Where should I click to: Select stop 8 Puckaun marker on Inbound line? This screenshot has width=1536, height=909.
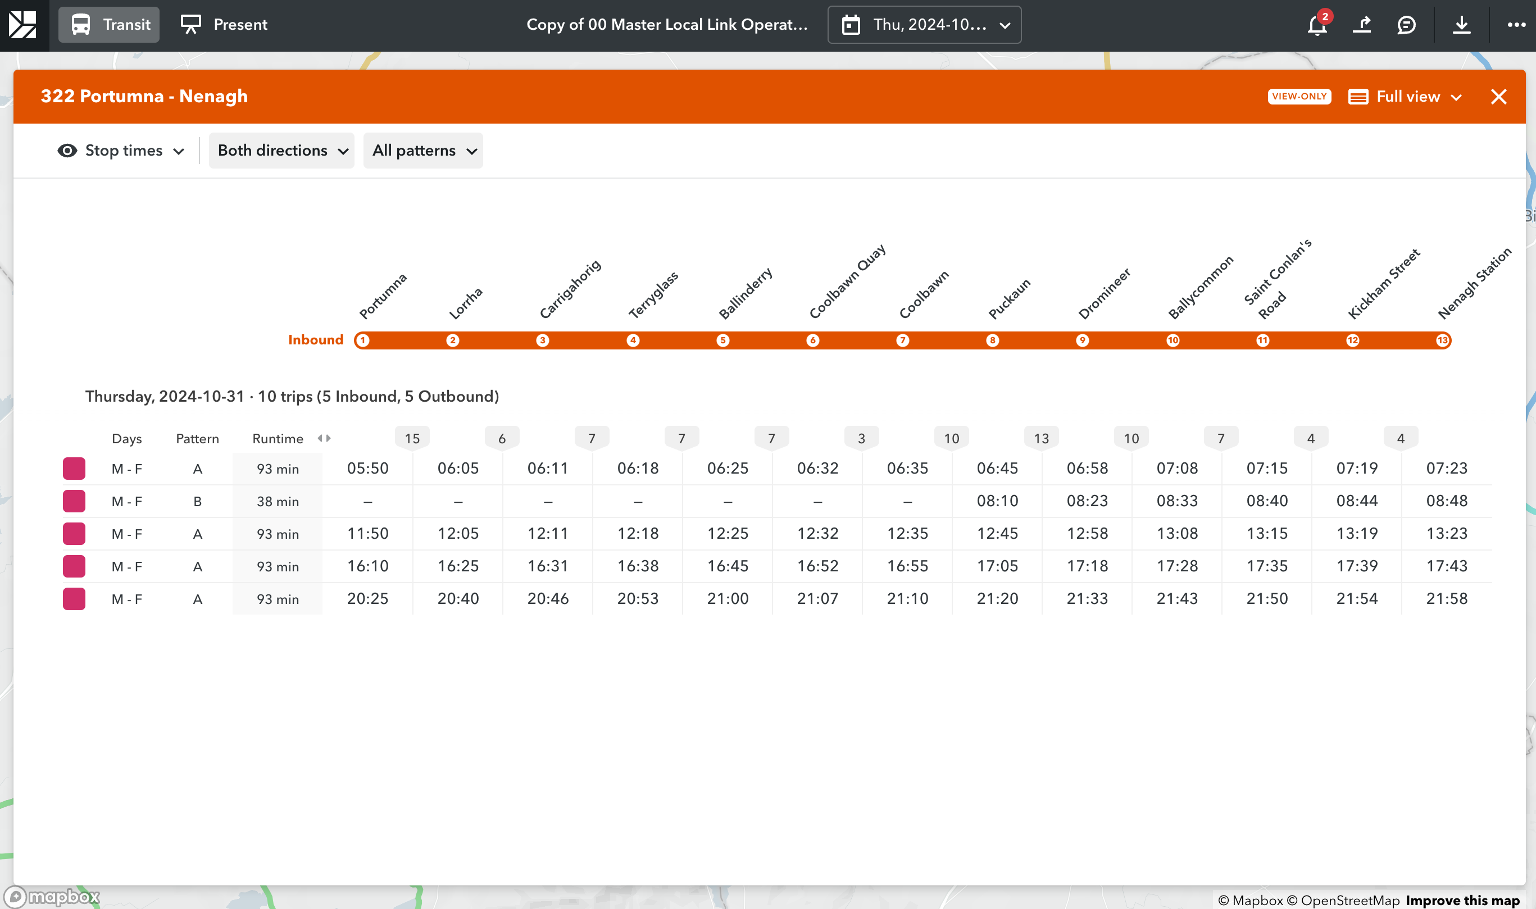point(992,340)
